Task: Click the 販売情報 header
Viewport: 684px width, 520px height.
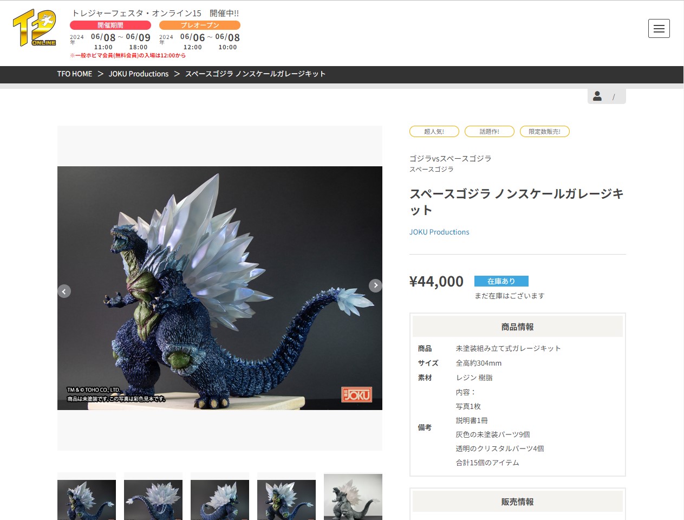Action: tap(518, 502)
